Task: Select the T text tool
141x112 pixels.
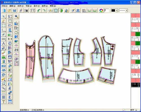Action: tap(4, 102)
